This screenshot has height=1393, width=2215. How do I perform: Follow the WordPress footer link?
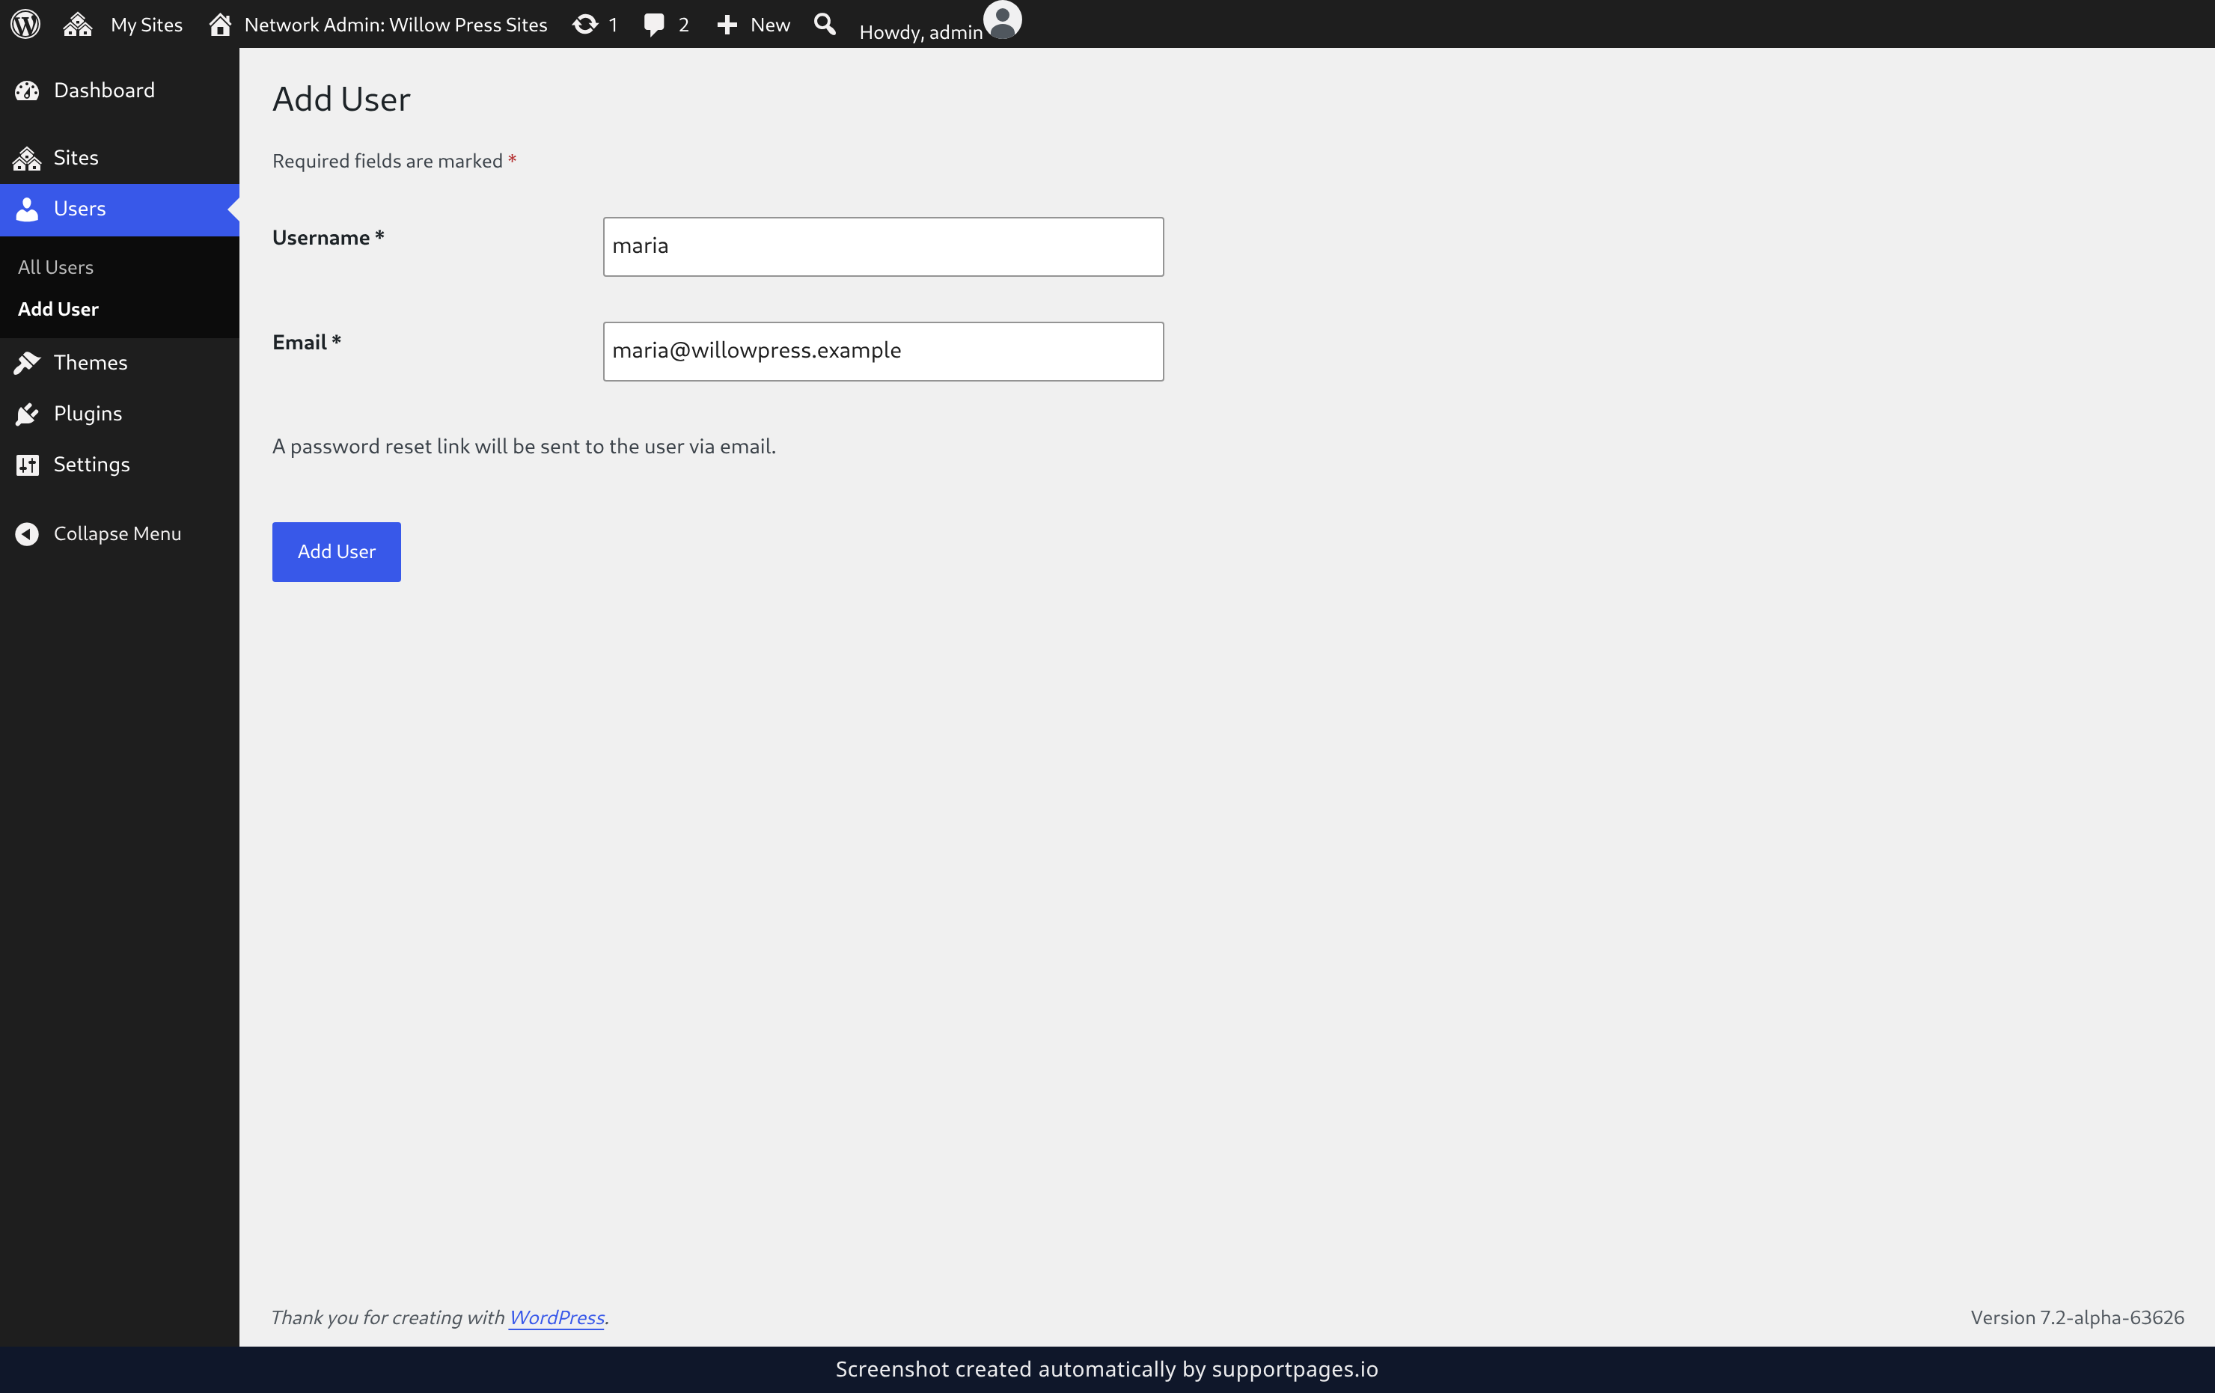coord(557,1317)
